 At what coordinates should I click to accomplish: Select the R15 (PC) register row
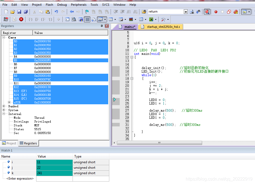pos(61,99)
